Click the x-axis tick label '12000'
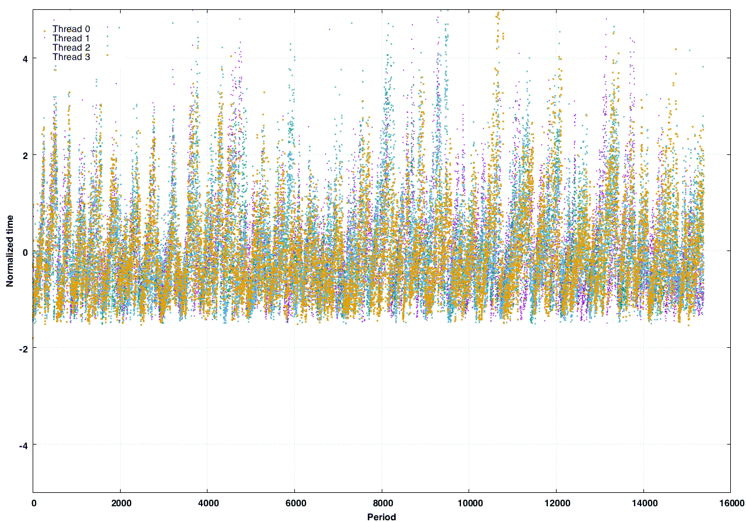Image resolution: width=746 pixels, height=522 pixels. 556,503
